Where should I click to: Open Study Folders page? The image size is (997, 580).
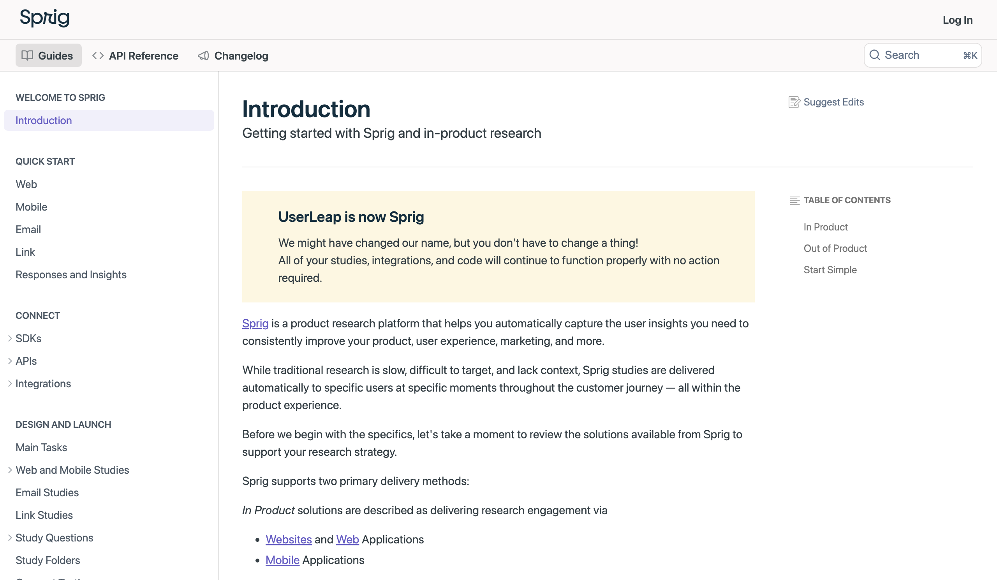pyautogui.click(x=48, y=560)
